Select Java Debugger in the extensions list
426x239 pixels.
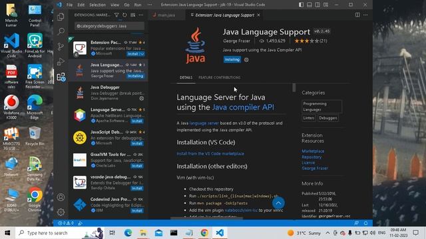(x=108, y=92)
